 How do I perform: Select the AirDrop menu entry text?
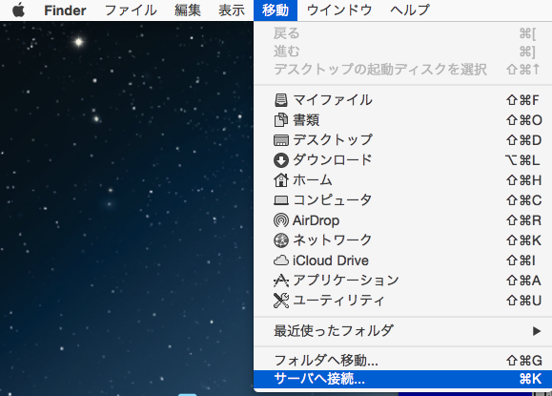click(x=316, y=220)
